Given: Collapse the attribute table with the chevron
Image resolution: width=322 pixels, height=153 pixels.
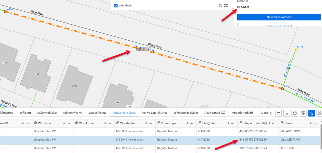Looking at the screenshot, I should click(x=130, y=106).
